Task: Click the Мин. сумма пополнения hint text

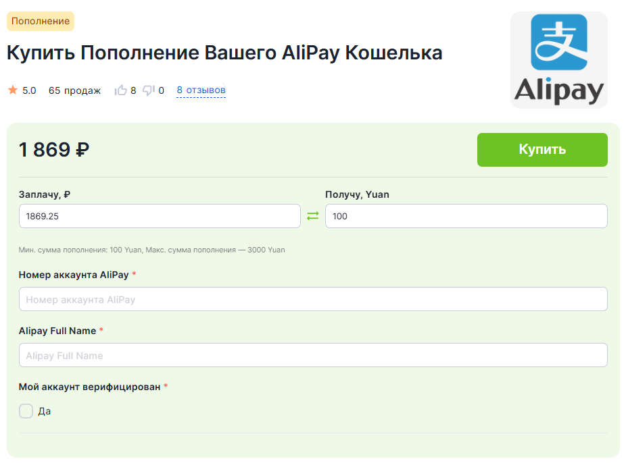Action: (x=151, y=250)
